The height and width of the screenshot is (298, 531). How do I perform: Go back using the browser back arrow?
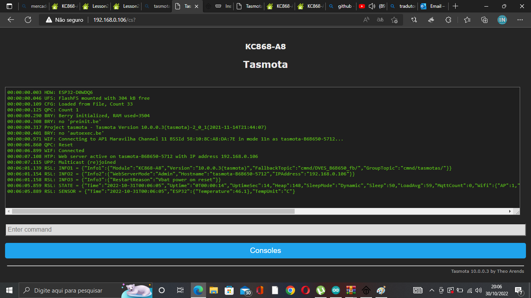tap(11, 20)
